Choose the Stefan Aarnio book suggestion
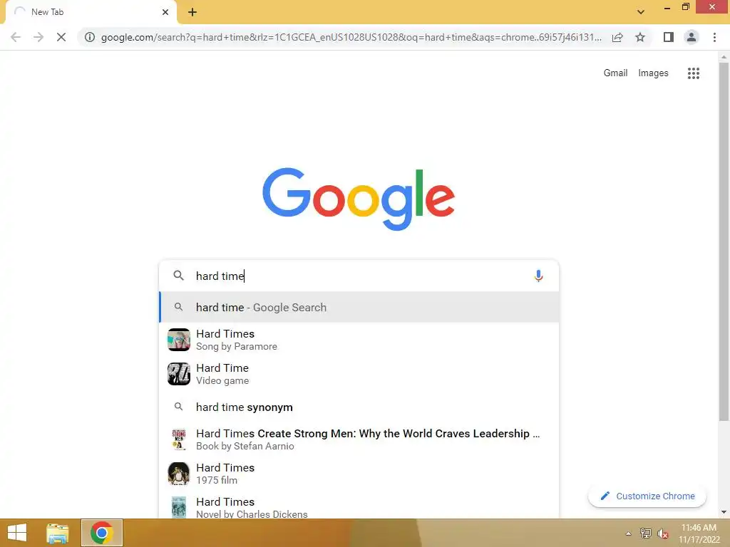Viewport: 730px width, 547px height. (x=359, y=439)
